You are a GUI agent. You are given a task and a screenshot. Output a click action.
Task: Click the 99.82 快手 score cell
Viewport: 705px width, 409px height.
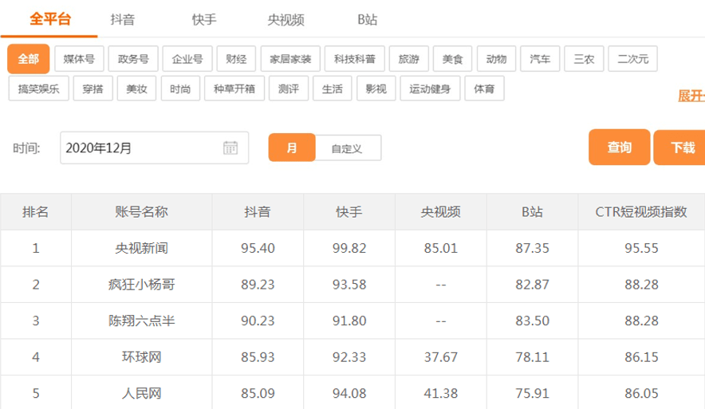(x=349, y=248)
